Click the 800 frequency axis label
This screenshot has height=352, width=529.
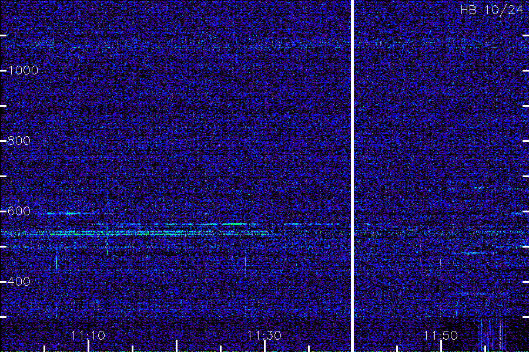click(19, 140)
